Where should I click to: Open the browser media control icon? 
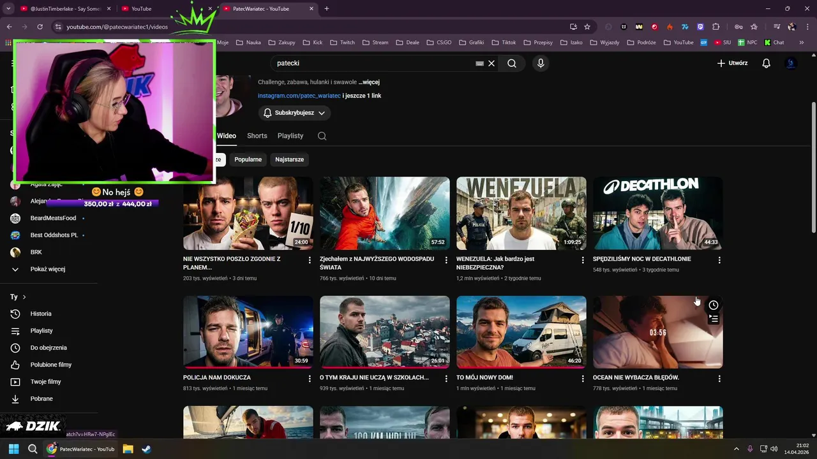[777, 27]
